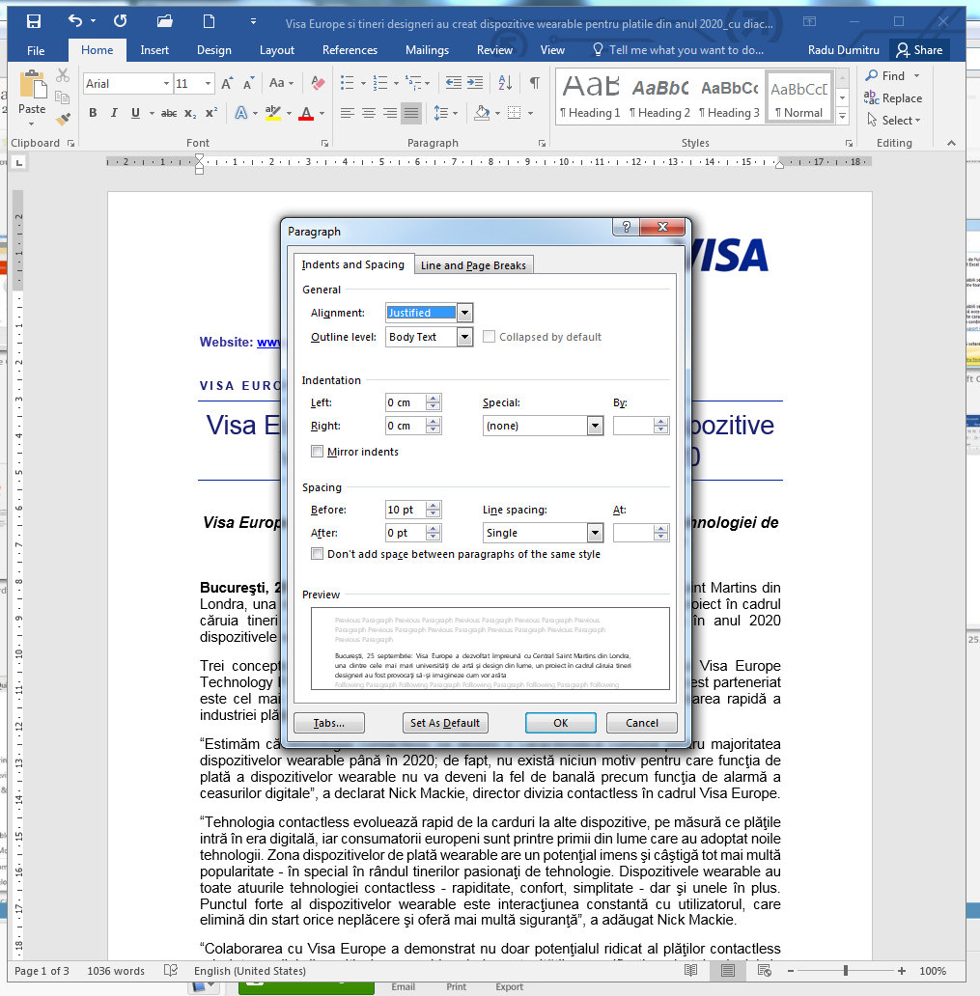Adjust the zoom slider handle
The width and height of the screenshot is (980, 996).
point(845,971)
